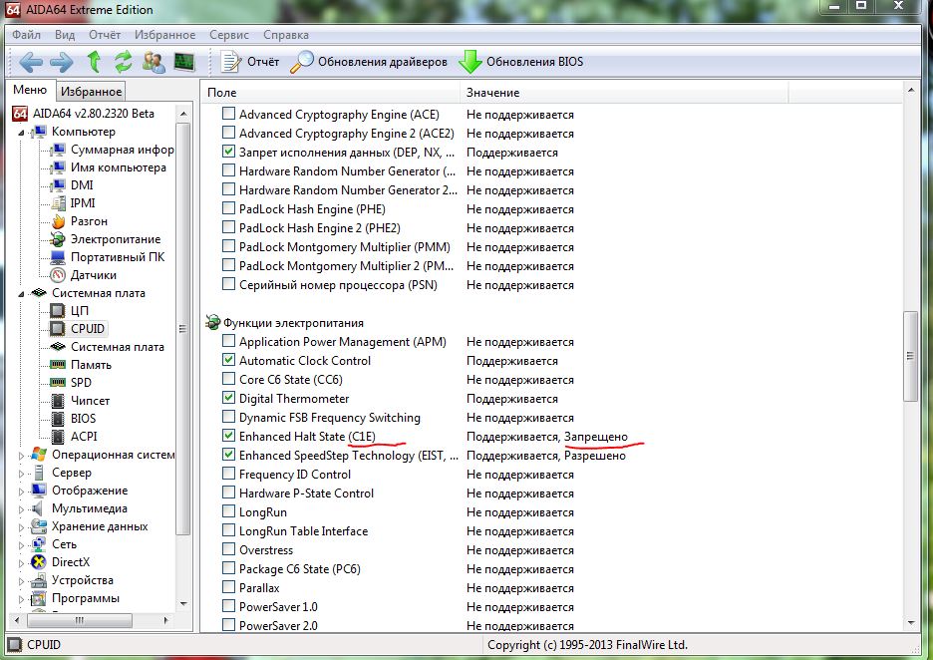Image resolution: width=933 pixels, height=660 pixels.
Task: Click the green up arrow toolbar icon
Action: pyautogui.click(x=94, y=62)
